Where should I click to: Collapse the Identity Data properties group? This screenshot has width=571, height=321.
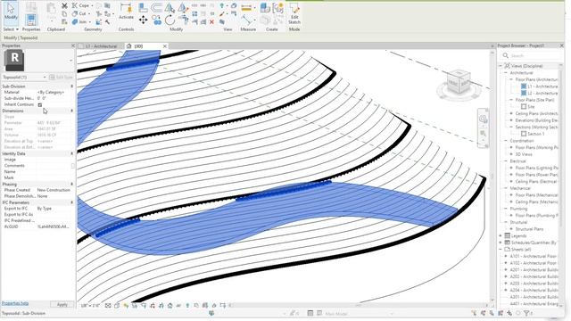[71, 153]
